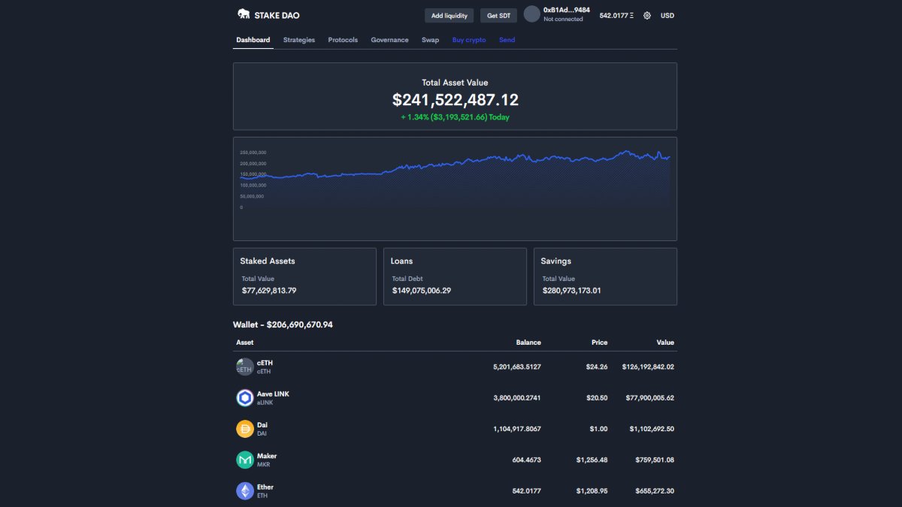Open the settings gear icon
902x507 pixels.
[646, 15]
